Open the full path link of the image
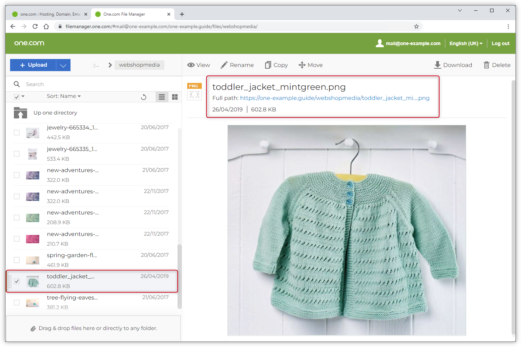Viewport: 521px width, 347px height. pyautogui.click(x=334, y=98)
